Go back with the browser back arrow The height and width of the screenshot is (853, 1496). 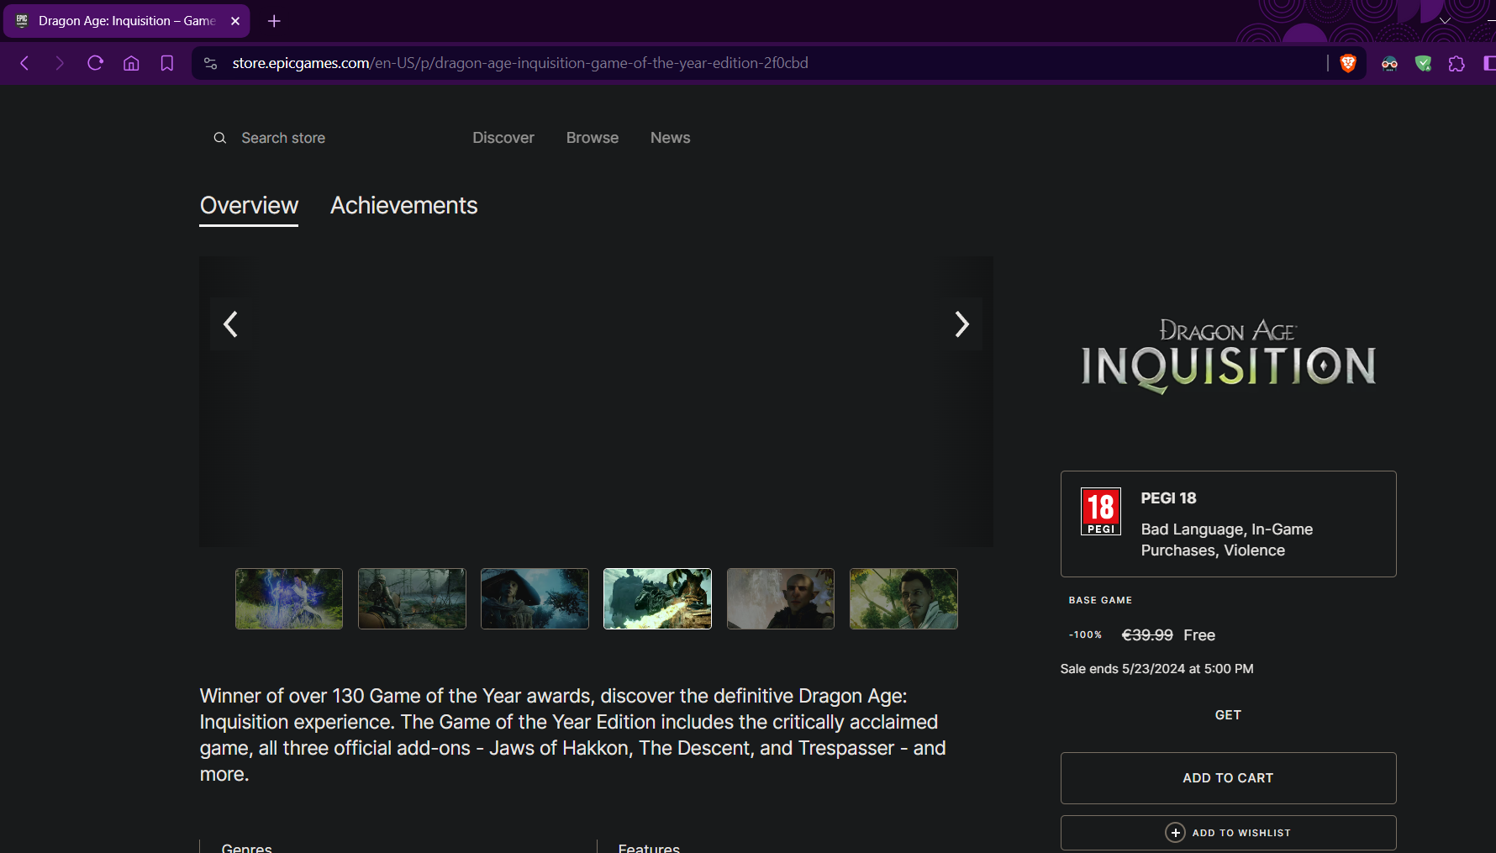pyautogui.click(x=24, y=63)
